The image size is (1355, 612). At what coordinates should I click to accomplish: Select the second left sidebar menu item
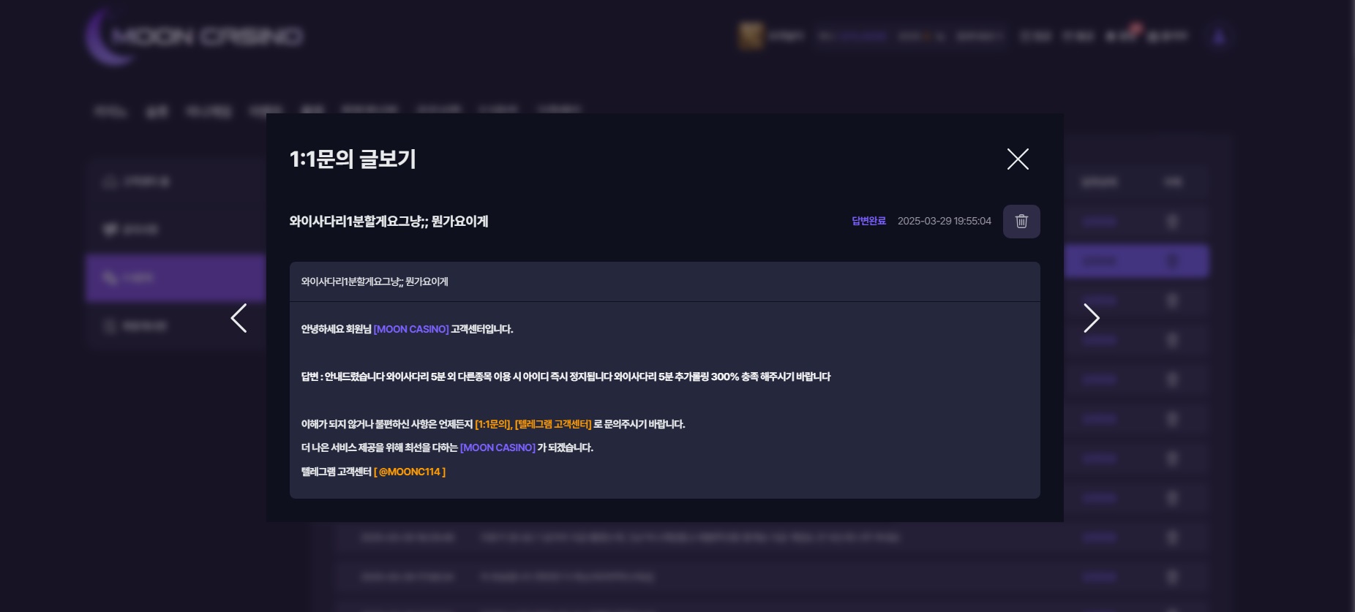pos(175,230)
